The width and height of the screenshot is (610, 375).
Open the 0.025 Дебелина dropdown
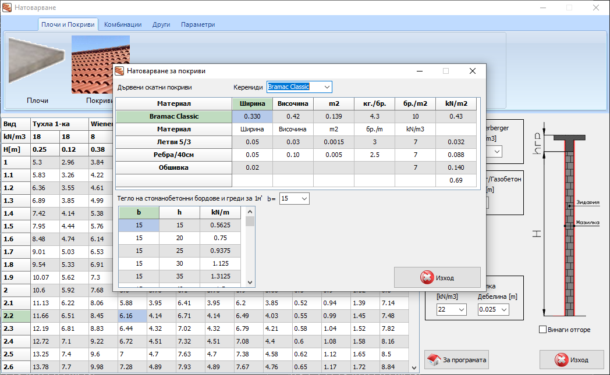[x=503, y=310]
